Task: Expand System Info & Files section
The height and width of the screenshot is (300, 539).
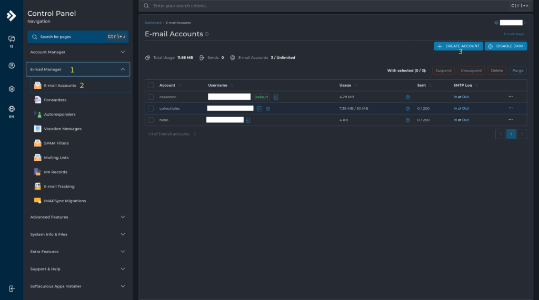Action: [x=78, y=234]
